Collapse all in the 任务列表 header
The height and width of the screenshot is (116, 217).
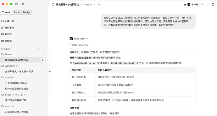tap(38, 49)
